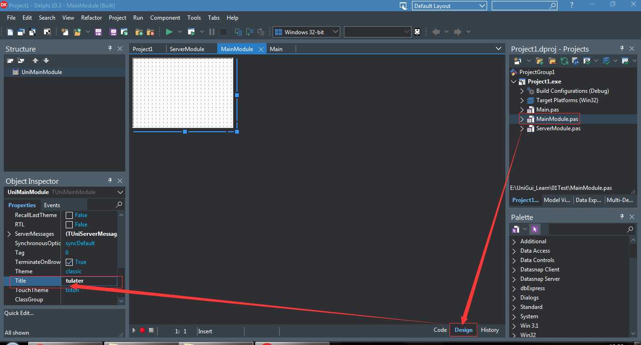Save the current file using the purple floppy icon

pyautogui.click(x=98, y=32)
